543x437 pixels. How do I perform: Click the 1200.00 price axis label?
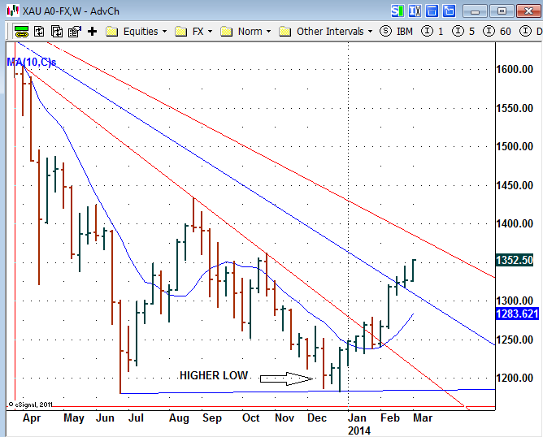(x=515, y=378)
